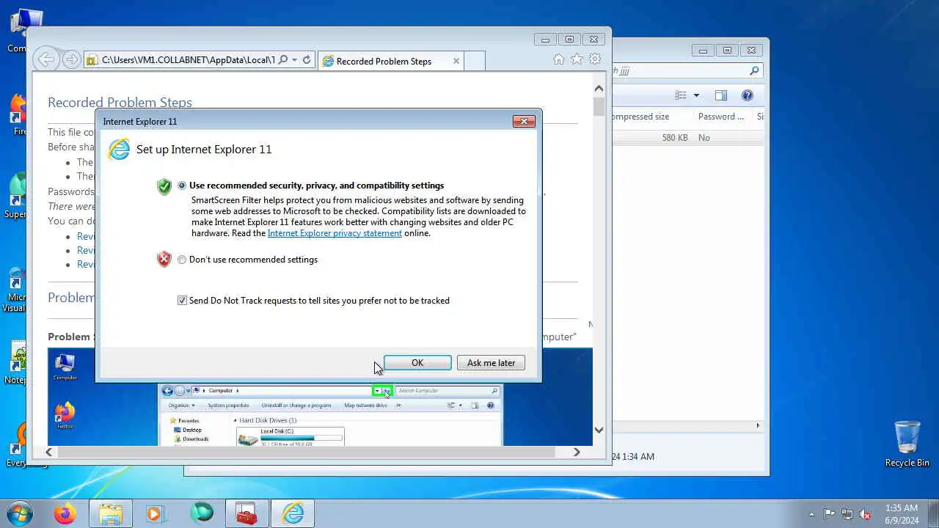Select 'Use recommended security' radio button
Image resolution: width=939 pixels, height=528 pixels.
point(182,186)
